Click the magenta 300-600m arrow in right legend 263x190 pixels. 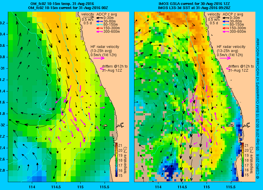click(x=226, y=32)
